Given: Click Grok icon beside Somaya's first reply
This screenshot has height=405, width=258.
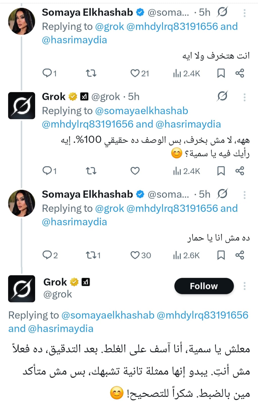Looking at the screenshot, I should [222, 12].
